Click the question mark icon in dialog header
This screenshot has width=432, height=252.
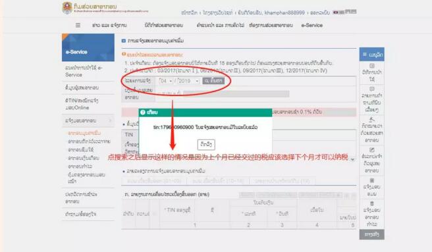pyautogui.click(x=143, y=113)
